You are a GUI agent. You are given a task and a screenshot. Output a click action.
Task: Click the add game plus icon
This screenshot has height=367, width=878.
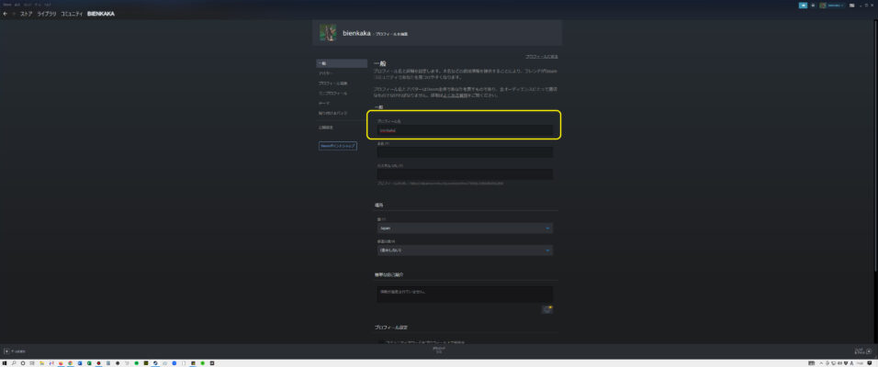click(7, 350)
